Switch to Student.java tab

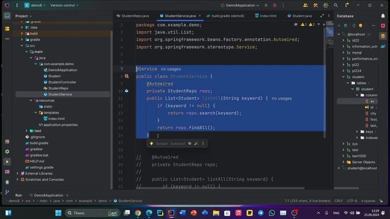point(300,16)
